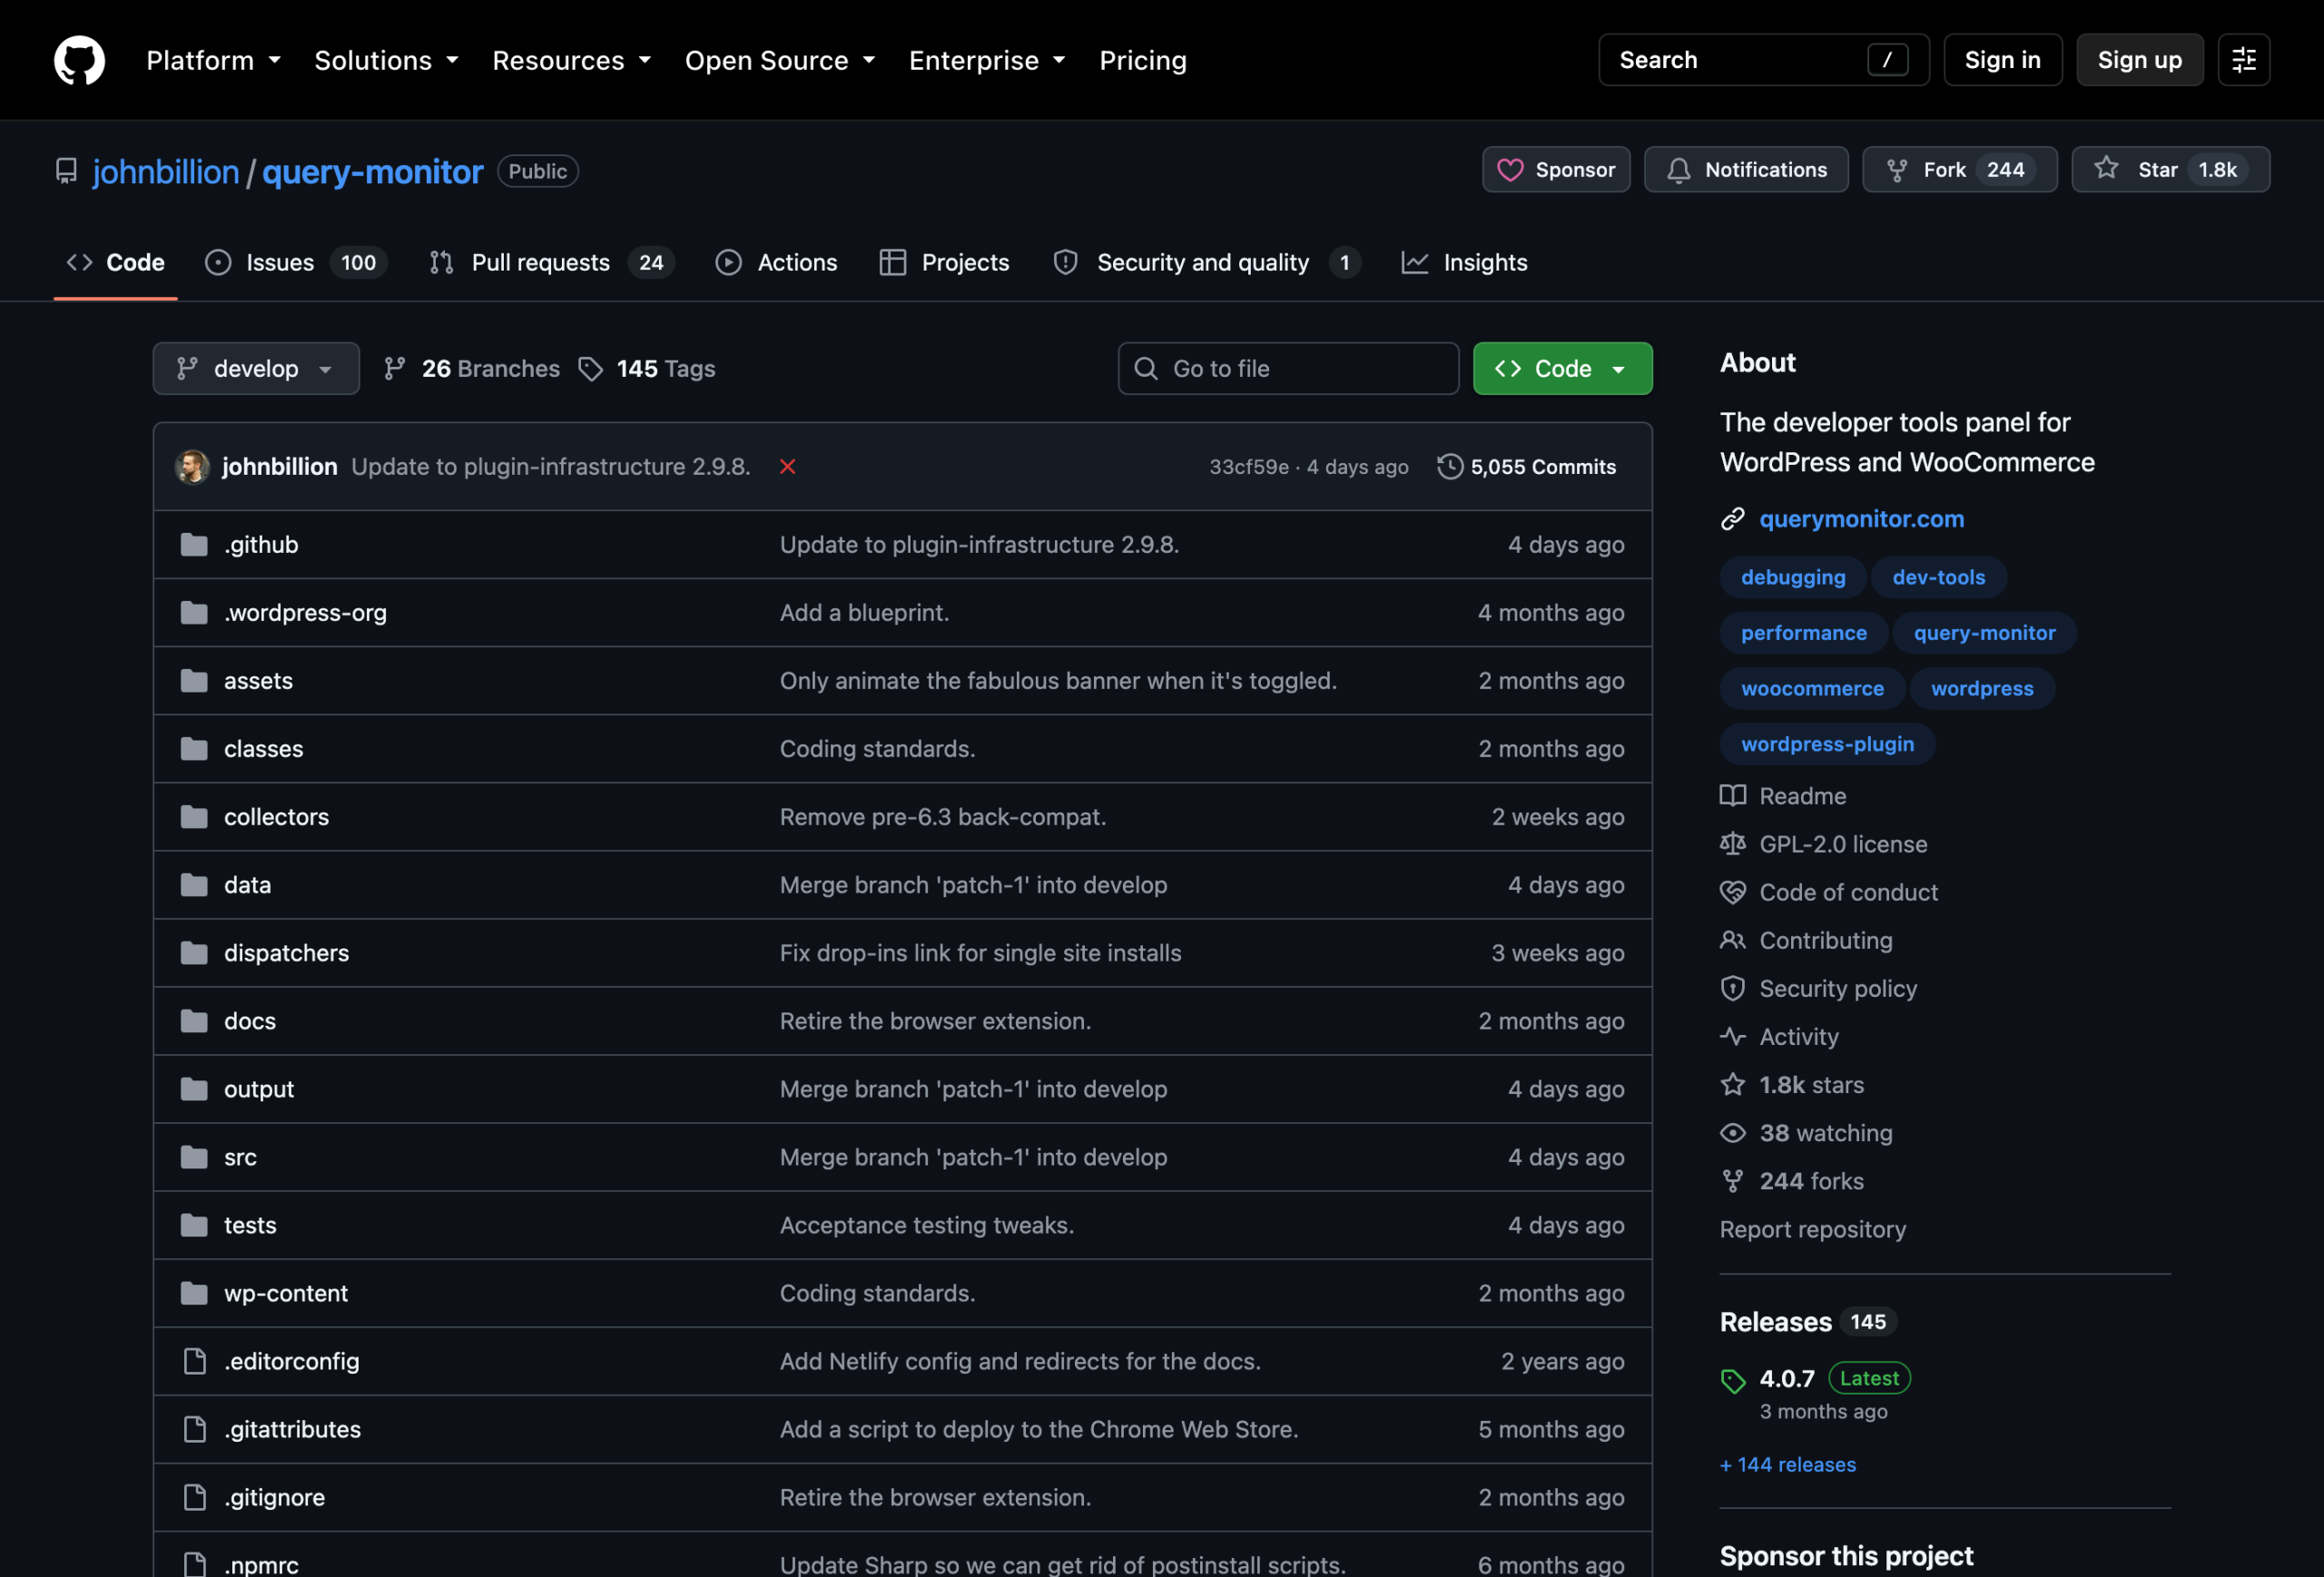
Task: Open the collectors folder
Action: (x=276, y=817)
